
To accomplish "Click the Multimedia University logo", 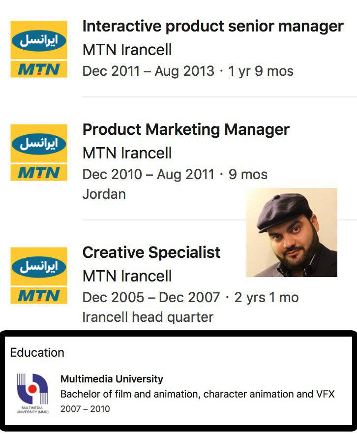I will pos(32,394).
